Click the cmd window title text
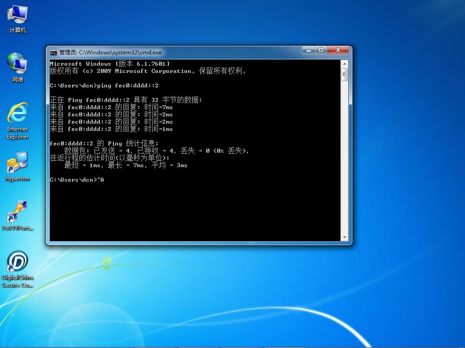This screenshot has height=348, width=465. pyautogui.click(x=111, y=53)
